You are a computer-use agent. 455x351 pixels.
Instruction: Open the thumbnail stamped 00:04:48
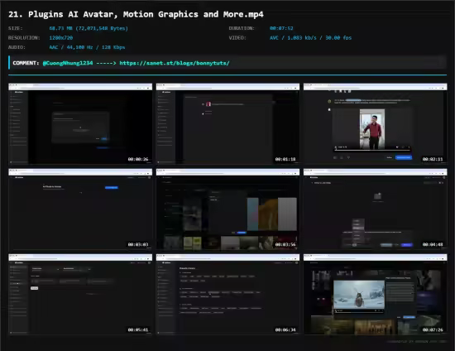pos(376,209)
